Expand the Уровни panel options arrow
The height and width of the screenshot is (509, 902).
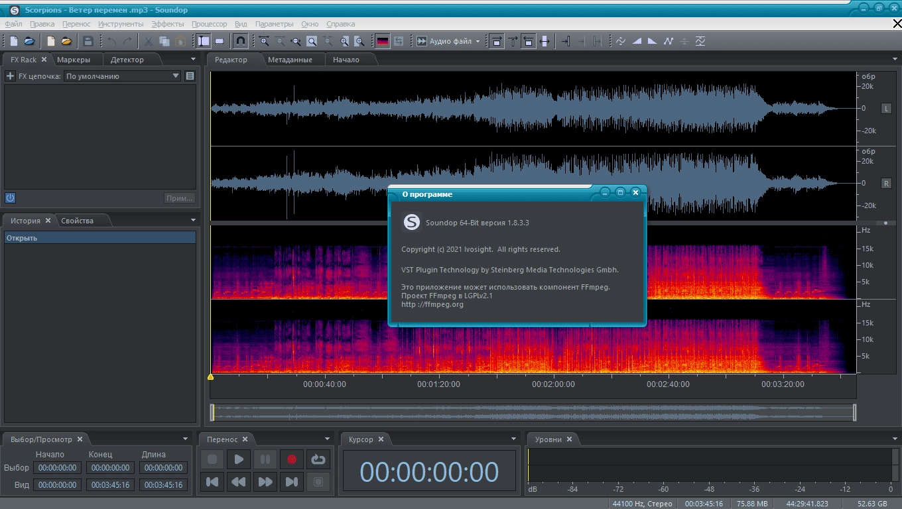[x=894, y=439]
